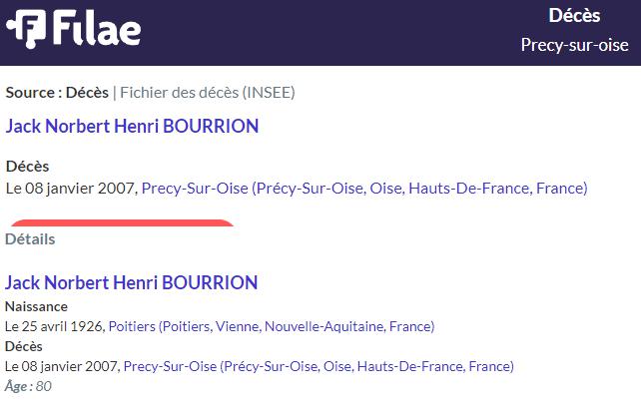Click the Décès heading under the top name

tap(27, 167)
